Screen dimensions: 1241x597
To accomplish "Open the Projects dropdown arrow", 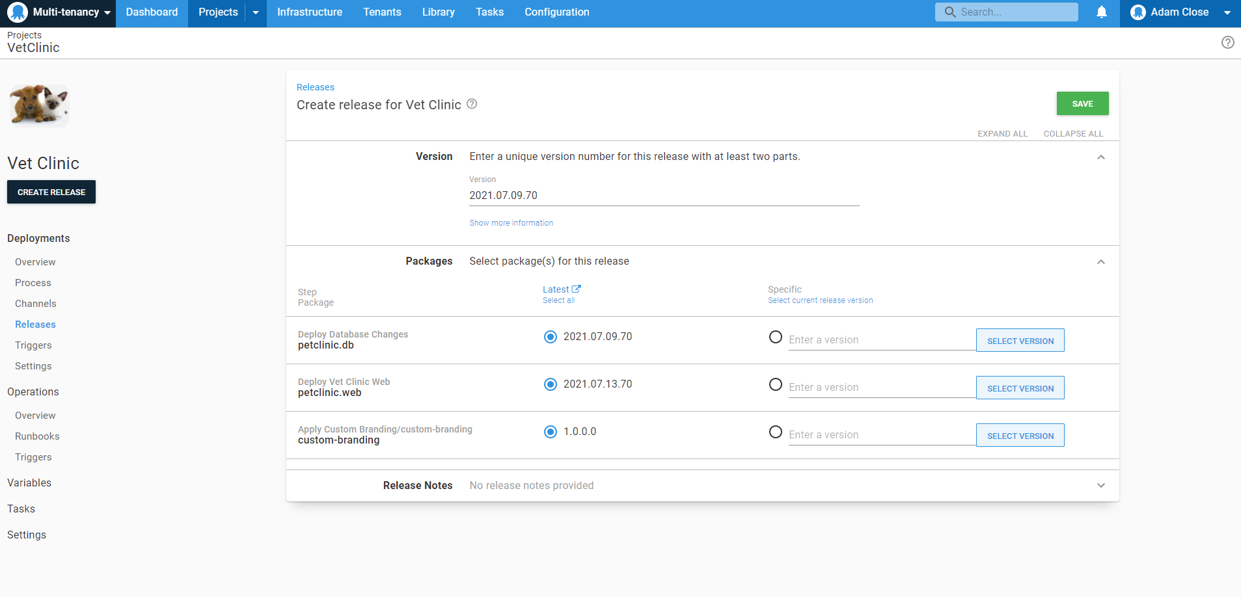I will [256, 13].
